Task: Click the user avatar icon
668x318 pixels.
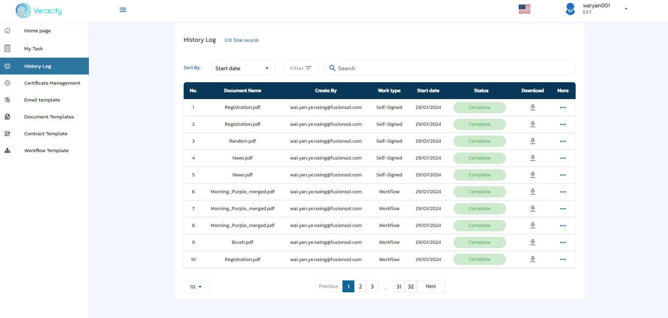Action: 570,9
